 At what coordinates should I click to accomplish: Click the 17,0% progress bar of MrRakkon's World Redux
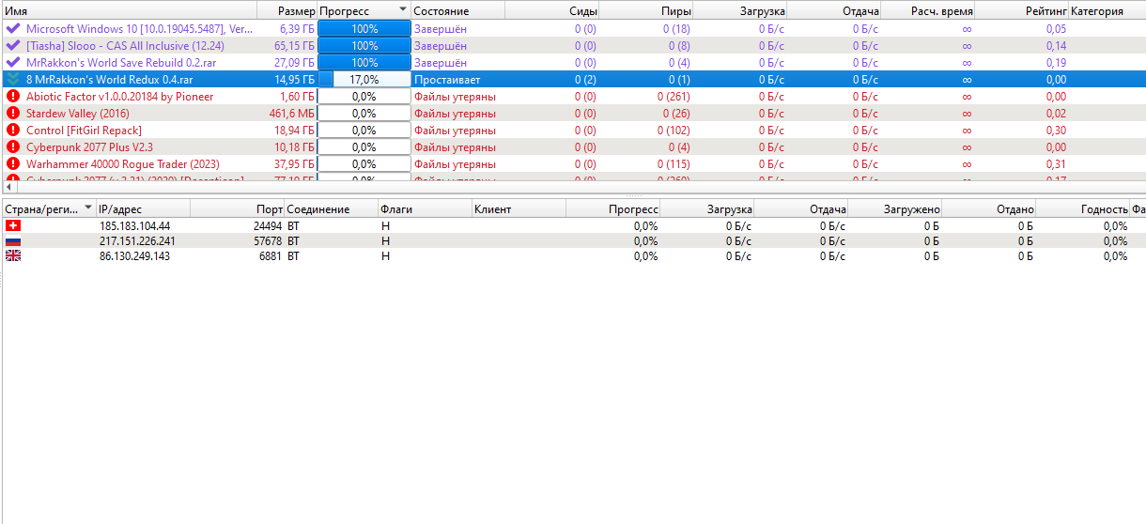(x=364, y=80)
